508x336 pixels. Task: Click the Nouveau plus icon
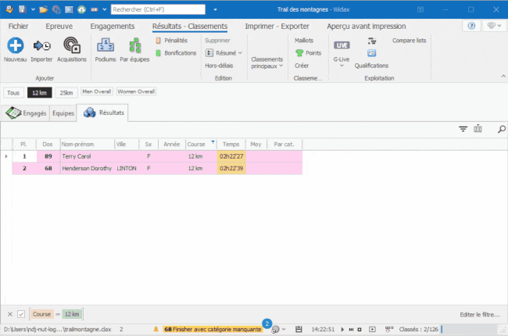coord(15,46)
